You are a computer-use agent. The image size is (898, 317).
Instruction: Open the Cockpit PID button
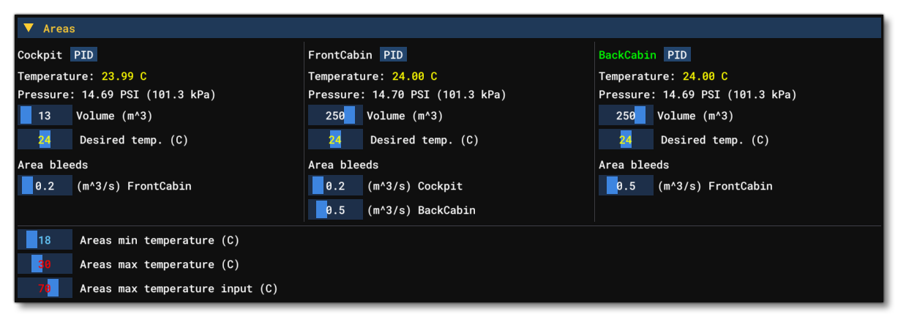[83, 55]
